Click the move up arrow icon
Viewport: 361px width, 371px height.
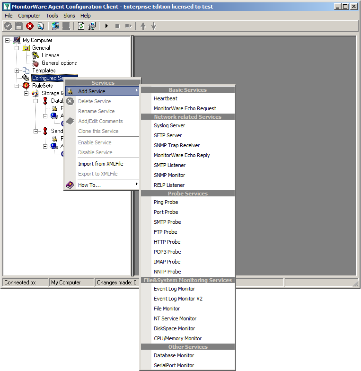143,26
